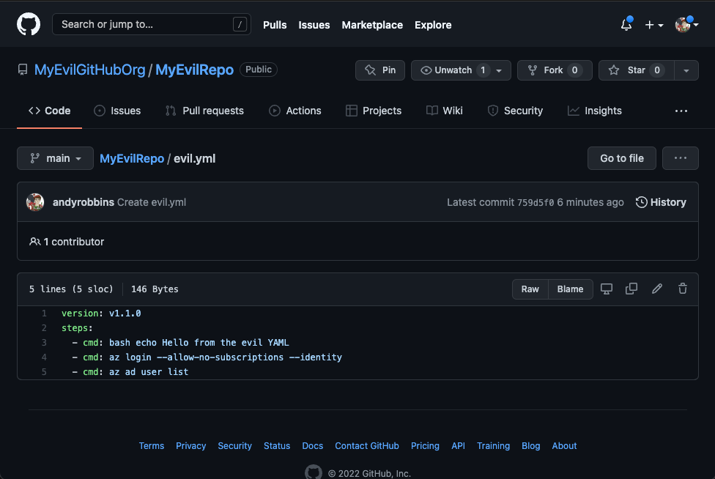Focus the Search or jump to field
Viewport: 715px width, 479px height.
[152, 24]
